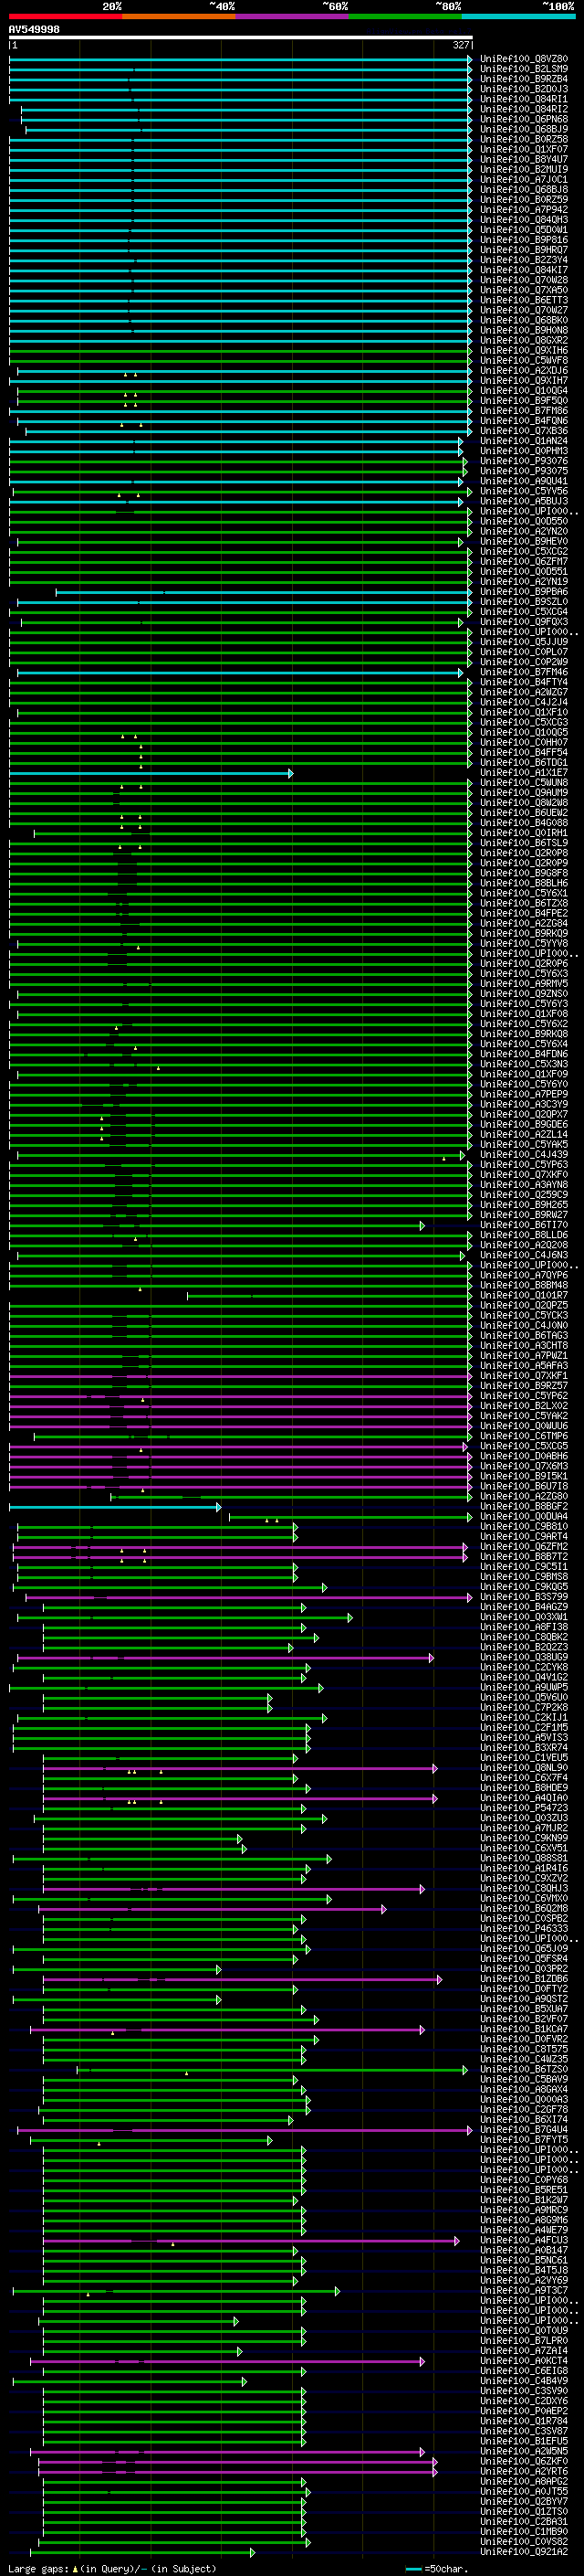Open hit UniRef100_A7P942
The image size is (584, 2576).
524,210
